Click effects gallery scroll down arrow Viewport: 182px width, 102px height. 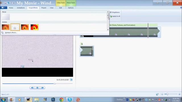(108, 29)
